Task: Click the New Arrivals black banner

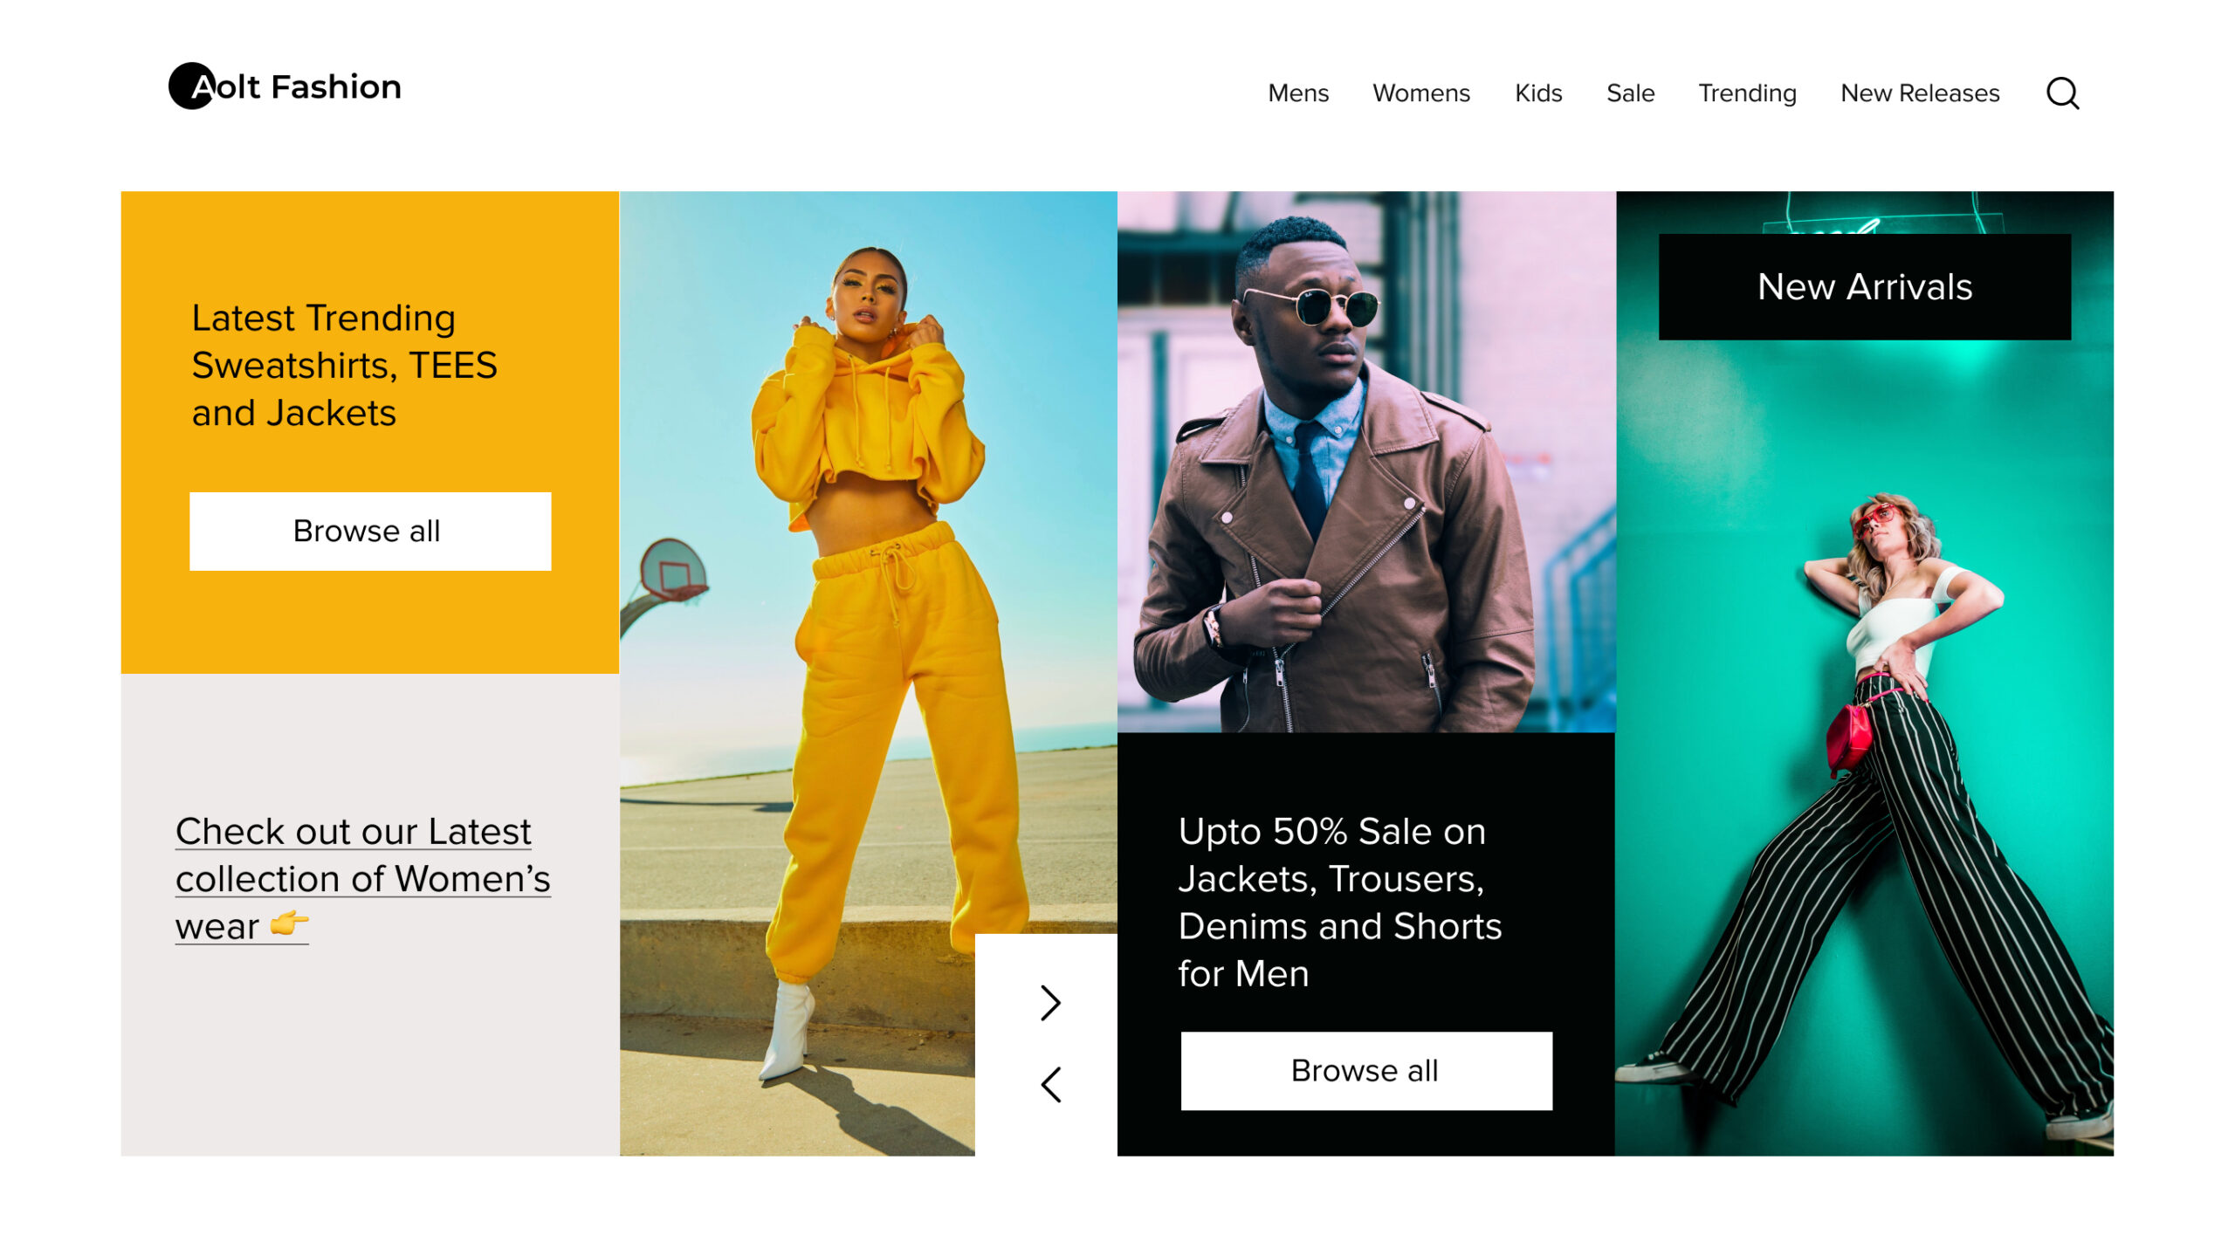Action: pos(1864,287)
